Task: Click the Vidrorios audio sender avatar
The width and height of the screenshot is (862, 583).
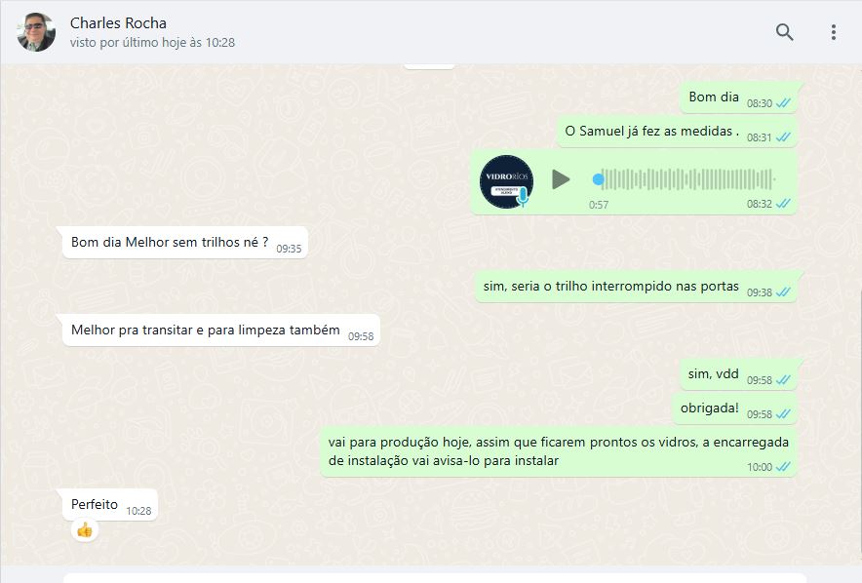Action: coord(506,181)
